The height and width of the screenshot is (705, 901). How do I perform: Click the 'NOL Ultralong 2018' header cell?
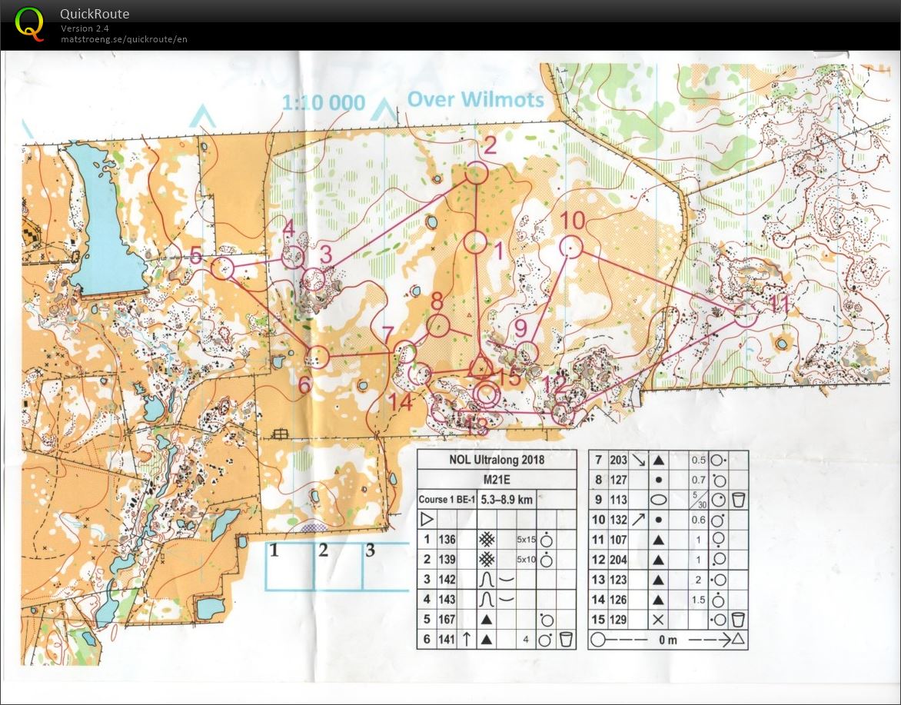[x=495, y=459]
